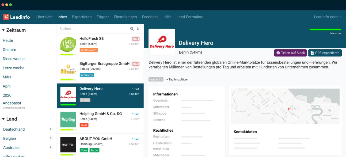
Task: Click the lead score bar under Bitburger logo
Action: pyautogui.click(x=68, y=80)
